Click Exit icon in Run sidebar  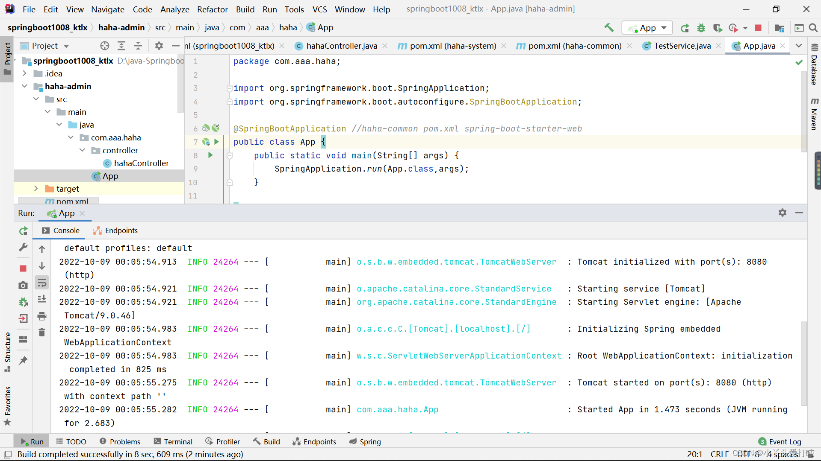pos(24,318)
